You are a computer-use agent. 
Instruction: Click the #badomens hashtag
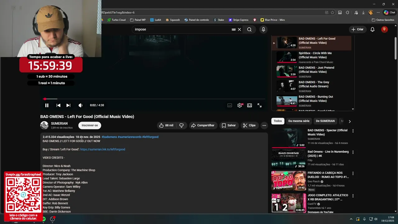(109, 137)
